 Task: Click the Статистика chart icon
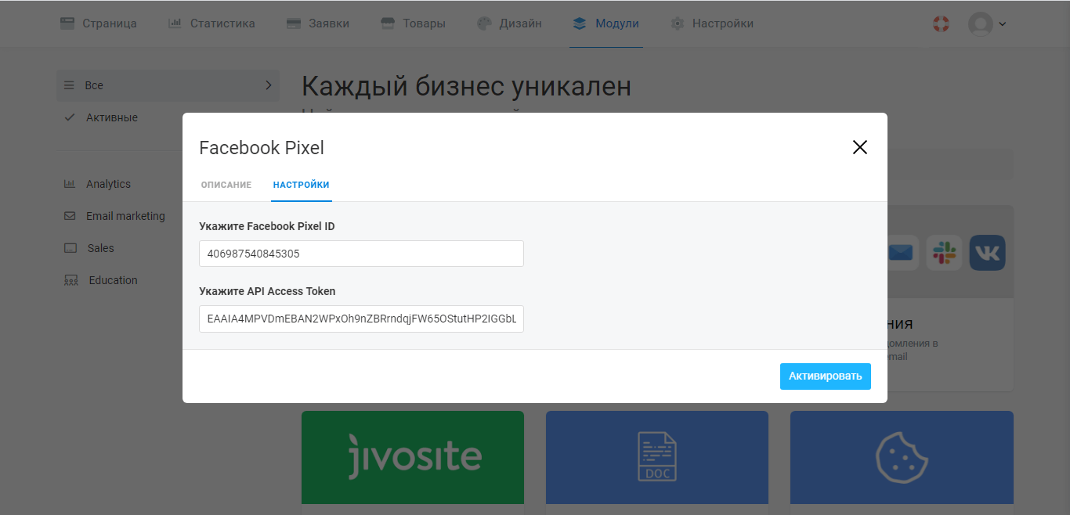tap(175, 23)
